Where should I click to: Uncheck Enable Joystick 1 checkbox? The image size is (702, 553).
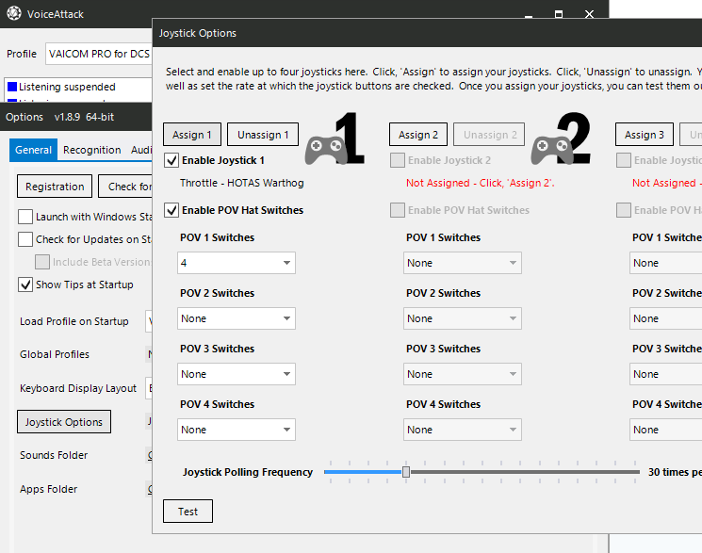pyautogui.click(x=171, y=160)
